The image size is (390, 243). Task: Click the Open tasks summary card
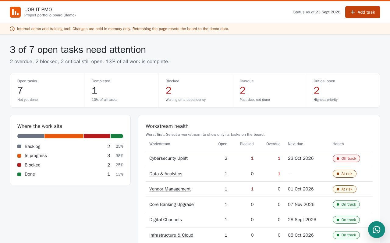tap(47, 90)
